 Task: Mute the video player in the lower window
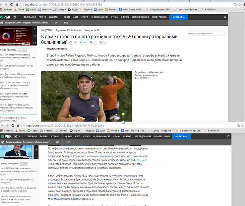click(x=36, y=149)
